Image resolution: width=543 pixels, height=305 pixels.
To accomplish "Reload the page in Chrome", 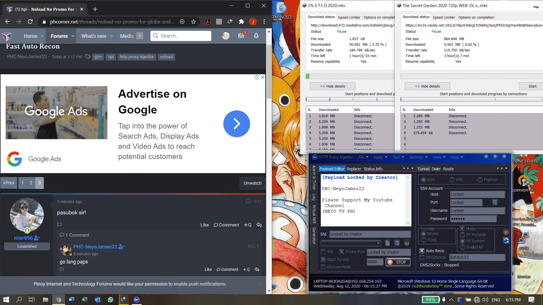I will (30, 21).
